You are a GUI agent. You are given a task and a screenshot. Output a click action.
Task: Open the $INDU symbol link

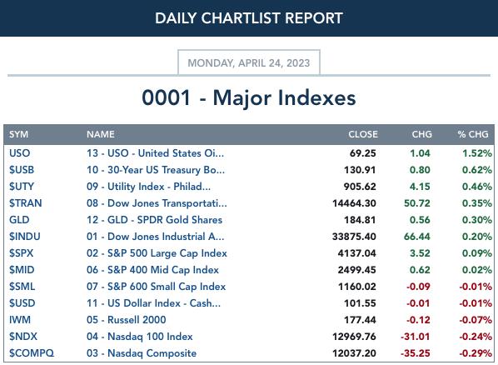[25, 237]
